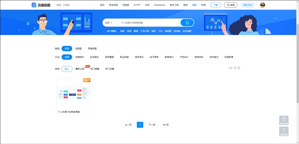Search hot keyword 组织

(x=122, y=31)
